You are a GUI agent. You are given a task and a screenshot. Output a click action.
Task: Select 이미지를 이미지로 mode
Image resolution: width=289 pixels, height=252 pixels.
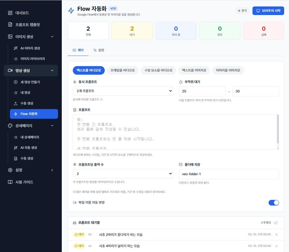coord(228,70)
